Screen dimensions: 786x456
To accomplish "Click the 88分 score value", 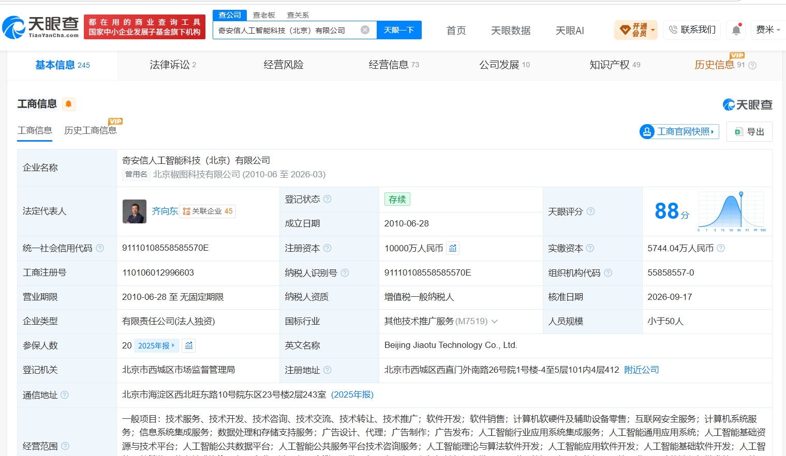I will point(672,211).
